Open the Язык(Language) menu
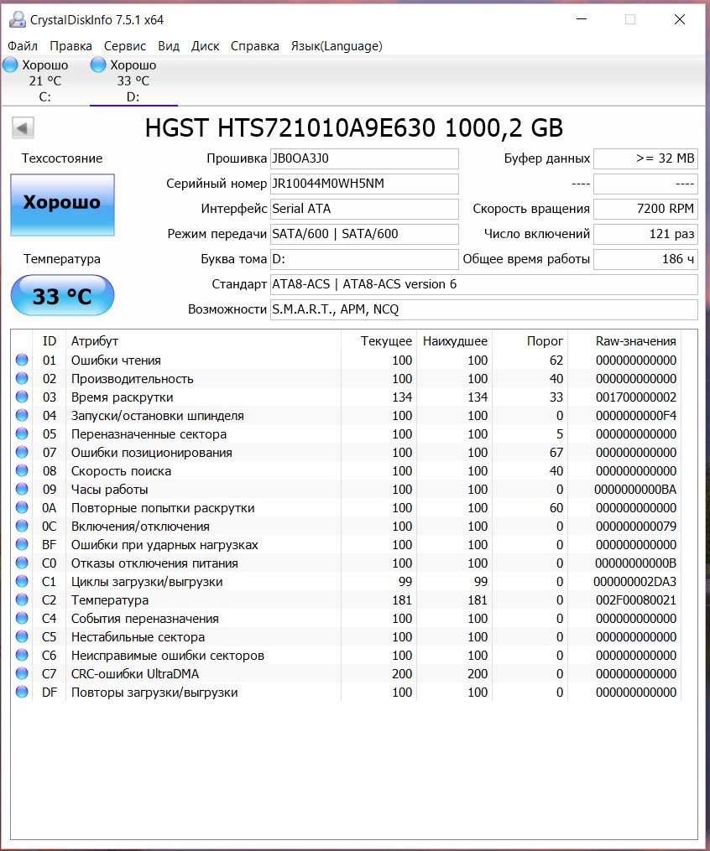 pos(337,46)
